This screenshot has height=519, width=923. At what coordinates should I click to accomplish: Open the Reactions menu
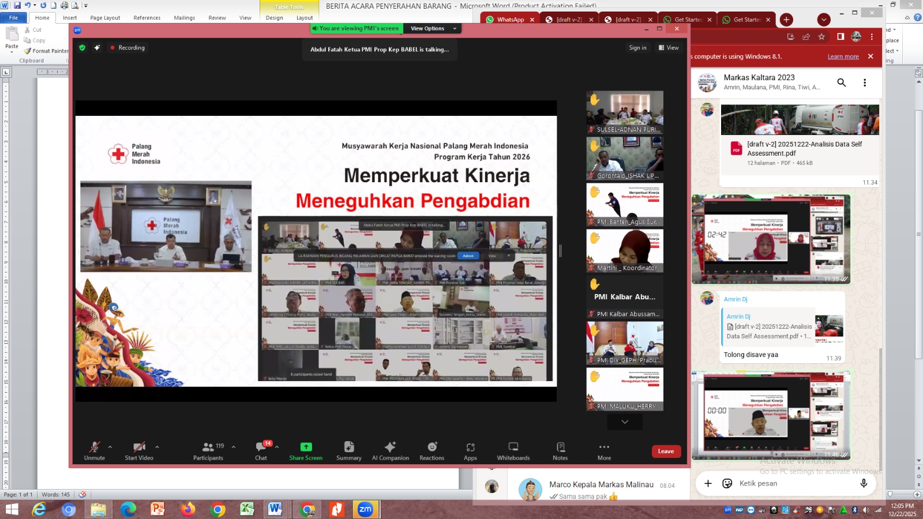pos(432,450)
